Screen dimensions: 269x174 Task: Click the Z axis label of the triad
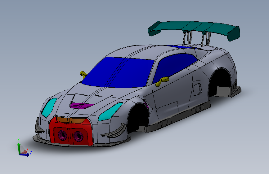coord(31,153)
